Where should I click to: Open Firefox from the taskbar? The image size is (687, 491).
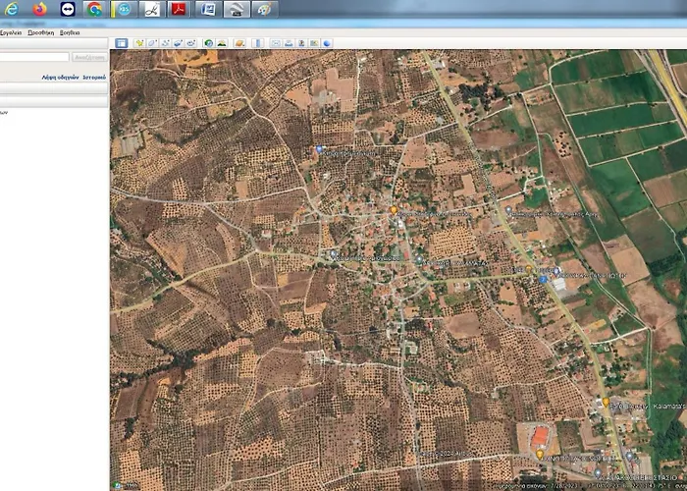[x=39, y=10]
